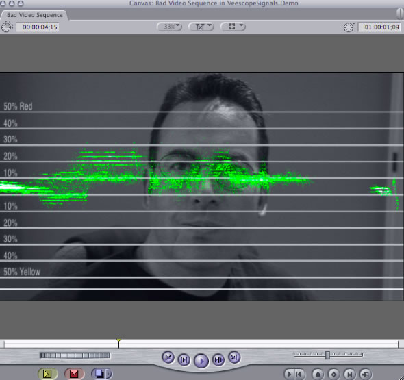Select the Bad Video Sequence tab
Viewport: 404px width, 380px height.
tap(34, 15)
